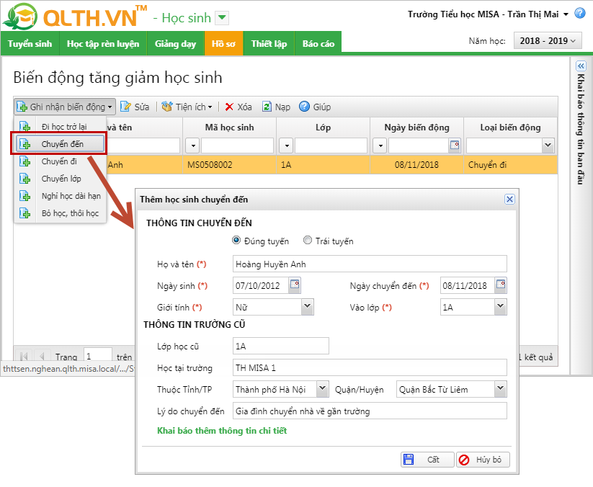Open the Tiện ích dropdown menu

[x=187, y=107]
